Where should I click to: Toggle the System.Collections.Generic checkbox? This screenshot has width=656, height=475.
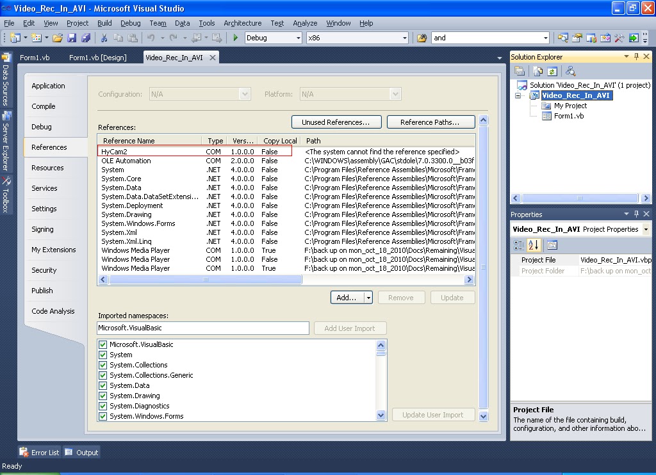coord(102,375)
